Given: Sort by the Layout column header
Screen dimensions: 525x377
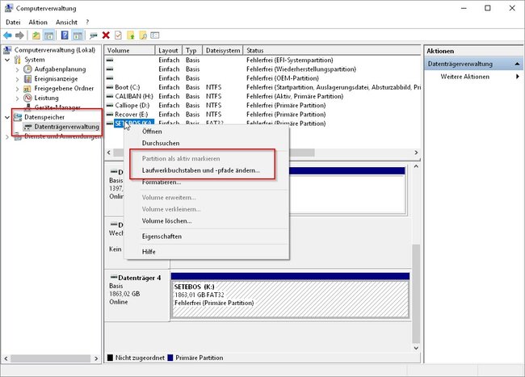Looking at the screenshot, I should point(169,51).
